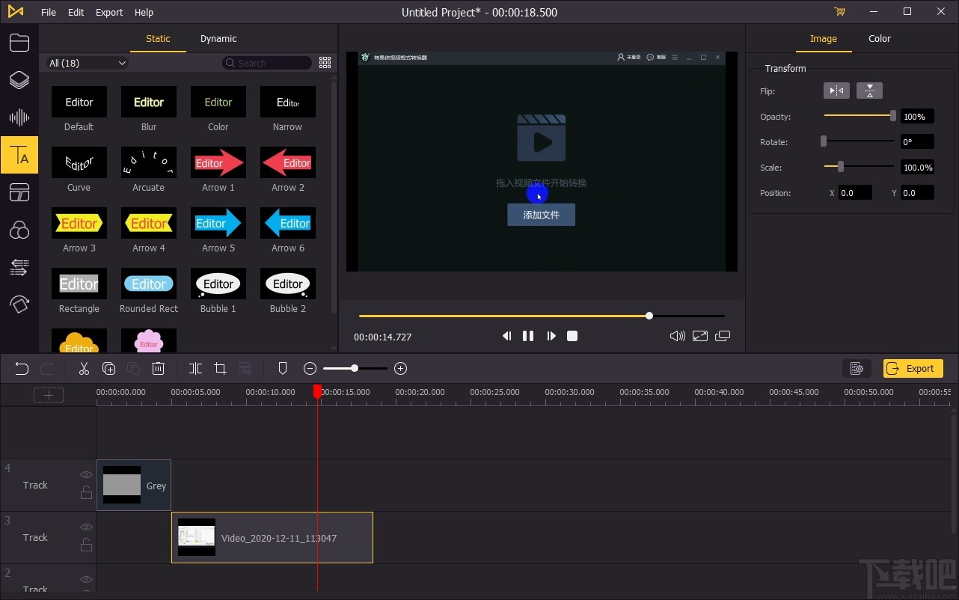
Task: Open the Export menu in menu bar
Action: (108, 12)
